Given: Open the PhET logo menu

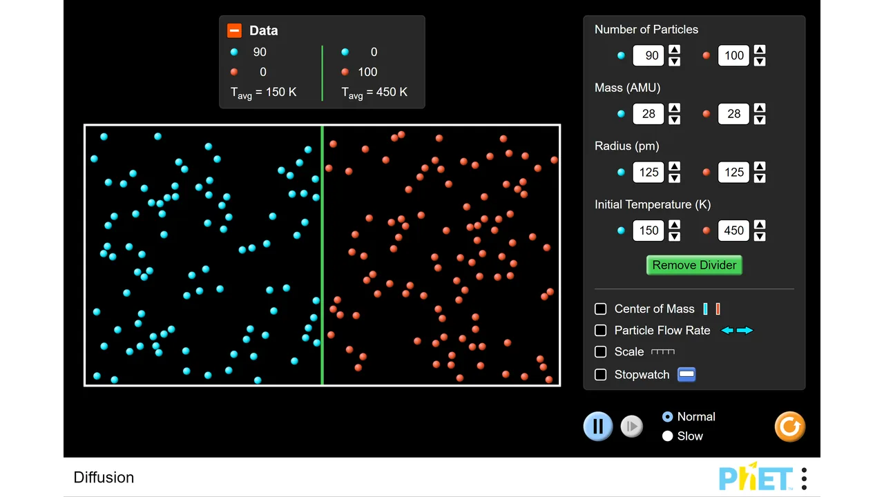Looking at the screenshot, I should click(756, 477).
